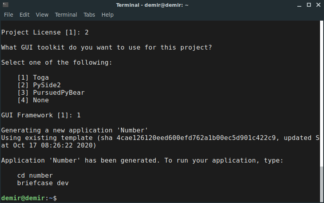Image resolution: width=324 pixels, height=203 pixels.
Task: Click the 'Project License [1]: 2' line
Action: pyautogui.click(x=45, y=33)
